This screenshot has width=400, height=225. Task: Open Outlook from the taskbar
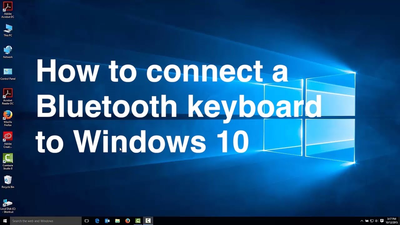tap(107, 221)
